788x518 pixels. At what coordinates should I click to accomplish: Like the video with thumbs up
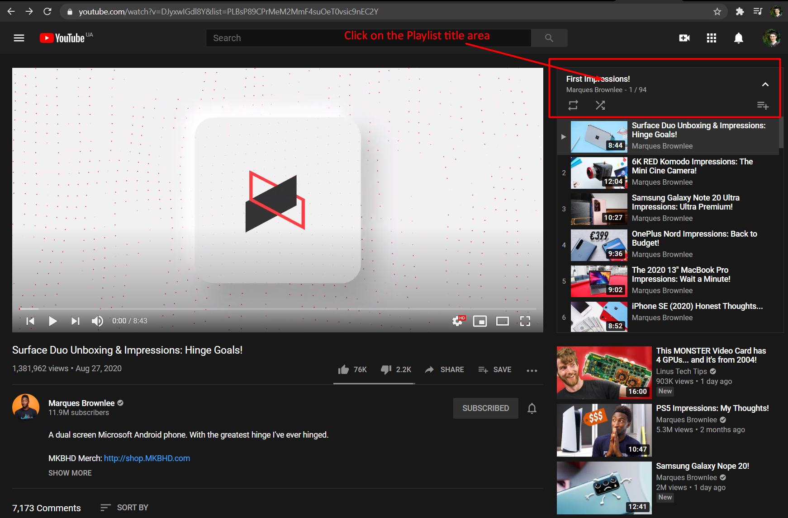352,369
